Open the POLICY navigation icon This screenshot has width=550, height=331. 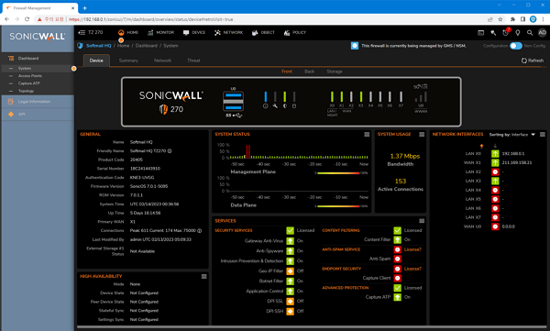[x=287, y=33]
